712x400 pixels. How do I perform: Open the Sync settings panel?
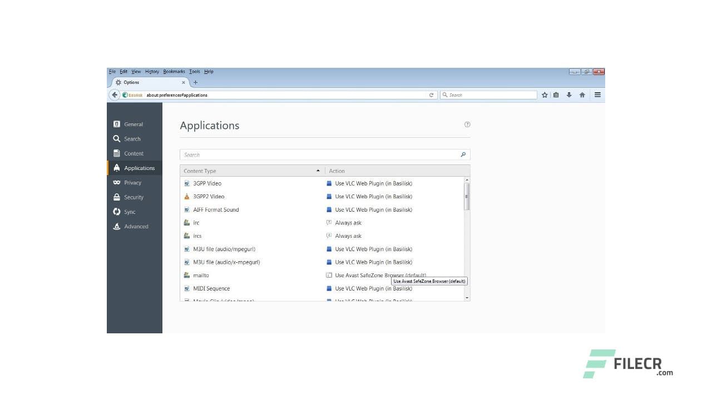(128, 212)
